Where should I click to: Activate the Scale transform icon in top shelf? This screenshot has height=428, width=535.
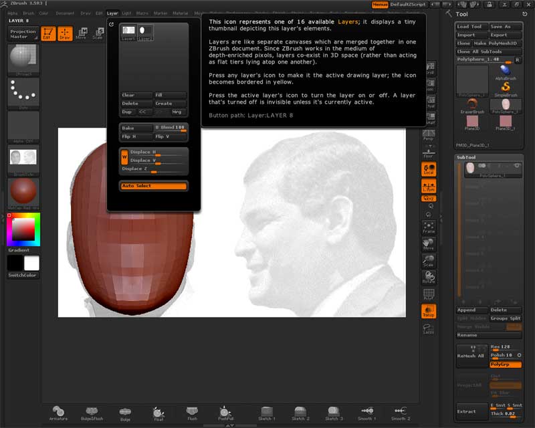pyautogui.click(x=98, y=33)
